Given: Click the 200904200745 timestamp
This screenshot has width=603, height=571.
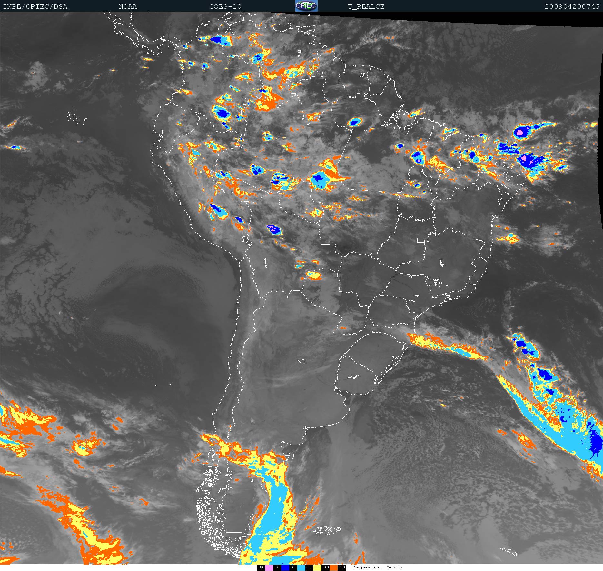Looking at the screenshot, I should (x=572, y=6).
